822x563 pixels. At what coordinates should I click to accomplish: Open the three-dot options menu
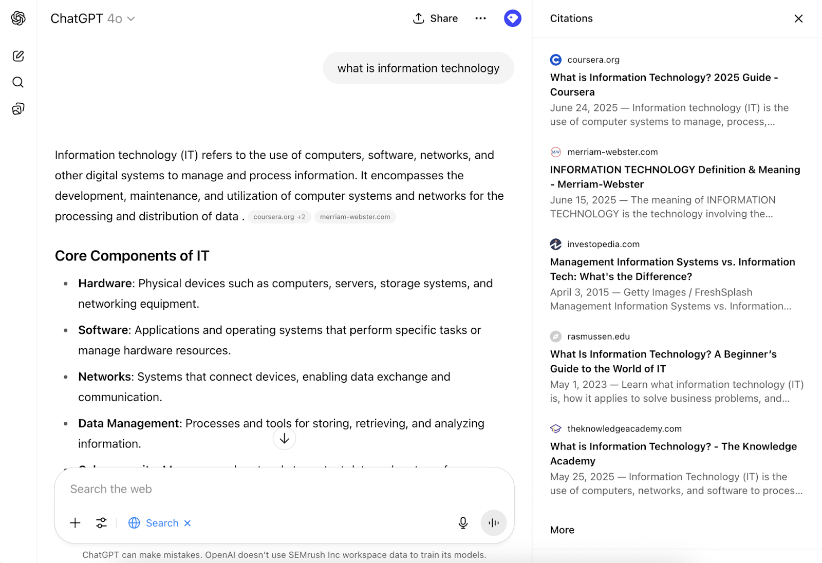480,18
